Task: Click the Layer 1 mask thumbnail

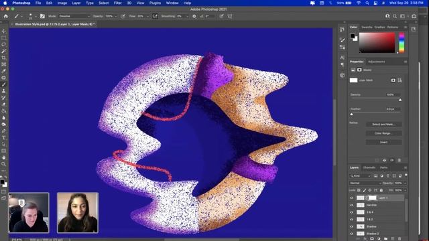Action: coord(372,198)
